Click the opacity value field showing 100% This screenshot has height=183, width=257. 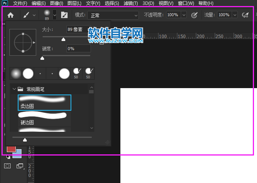point(174,15)
